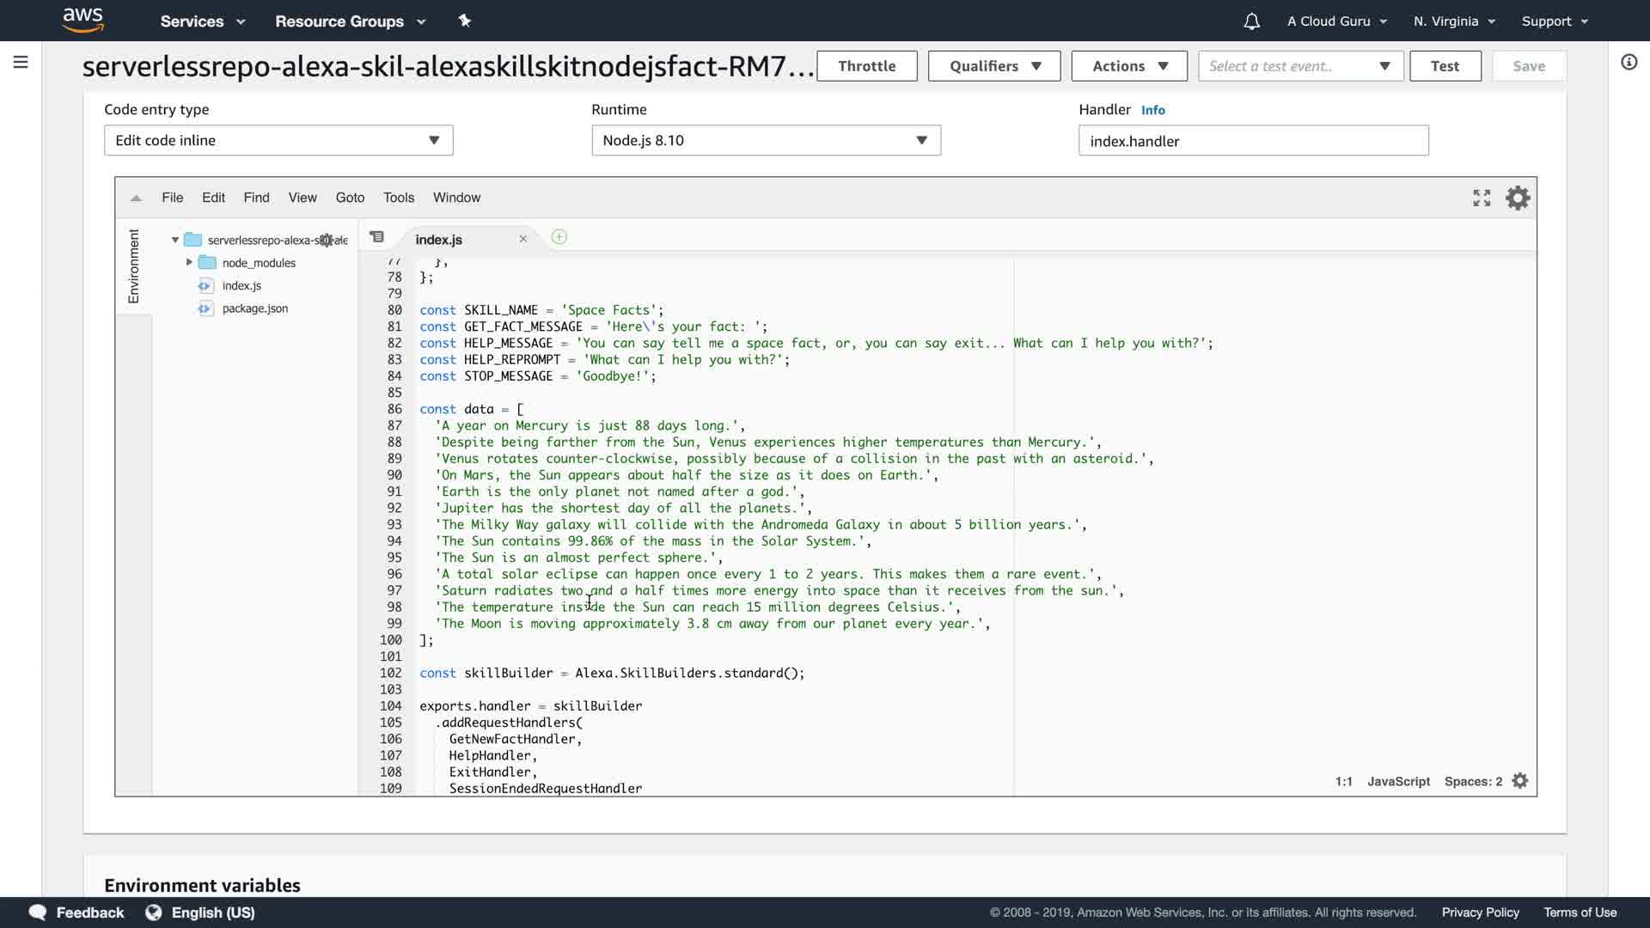Open editor preferences gear icon

click(1518, 198)
